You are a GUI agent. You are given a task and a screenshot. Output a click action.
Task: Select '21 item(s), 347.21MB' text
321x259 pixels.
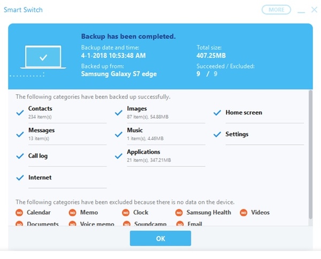149,160
